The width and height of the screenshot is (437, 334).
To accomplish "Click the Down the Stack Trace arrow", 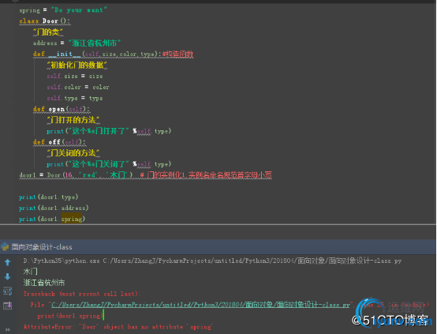I will pyautogui.click(x=8, y=276).
